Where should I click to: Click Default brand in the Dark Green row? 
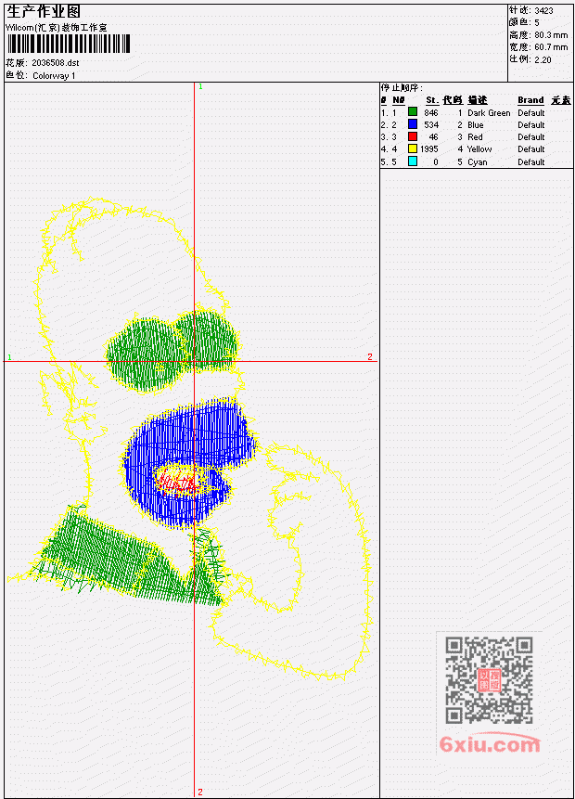tap(531, 113)
